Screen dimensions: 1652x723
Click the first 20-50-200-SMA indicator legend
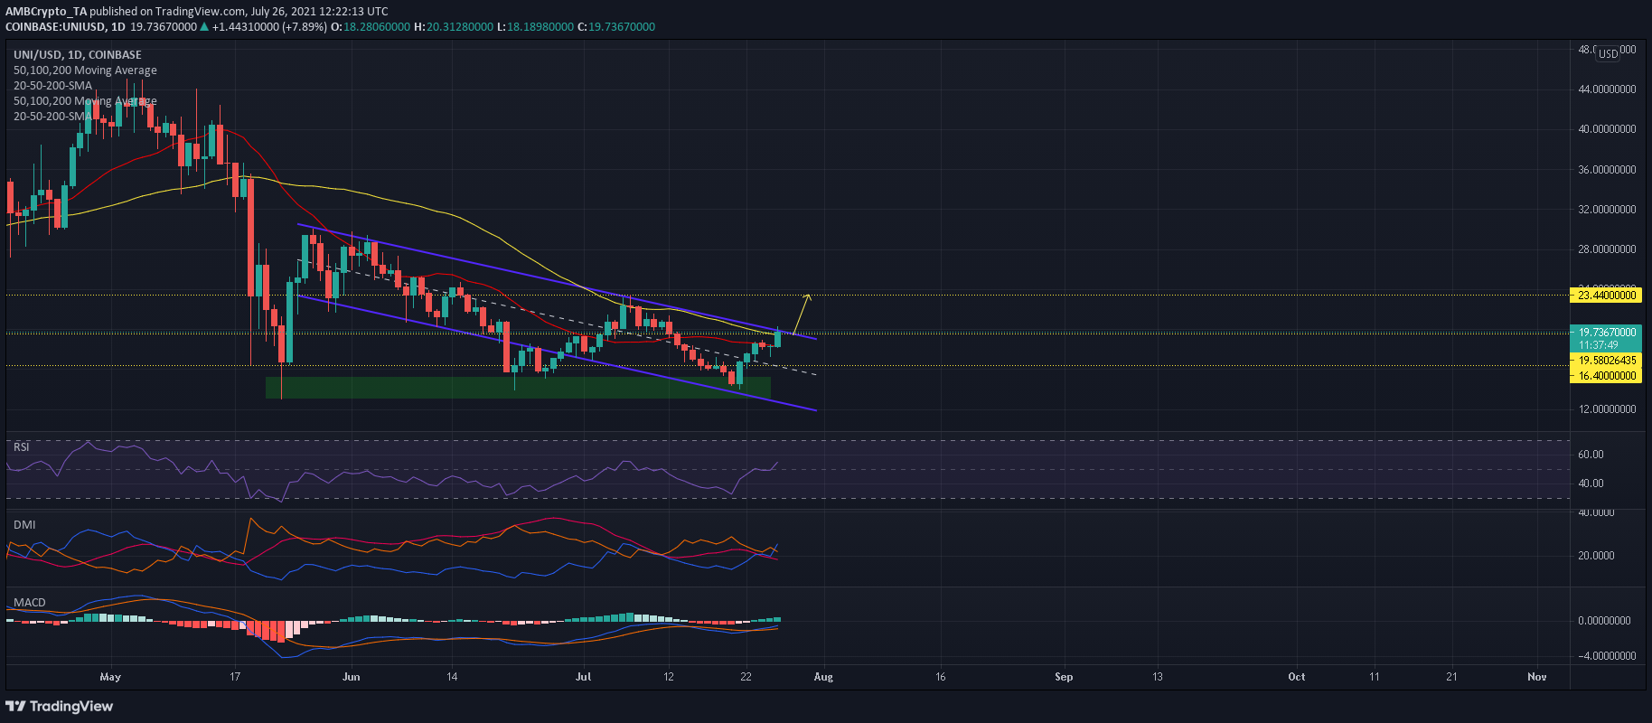(x=52, y=86)
